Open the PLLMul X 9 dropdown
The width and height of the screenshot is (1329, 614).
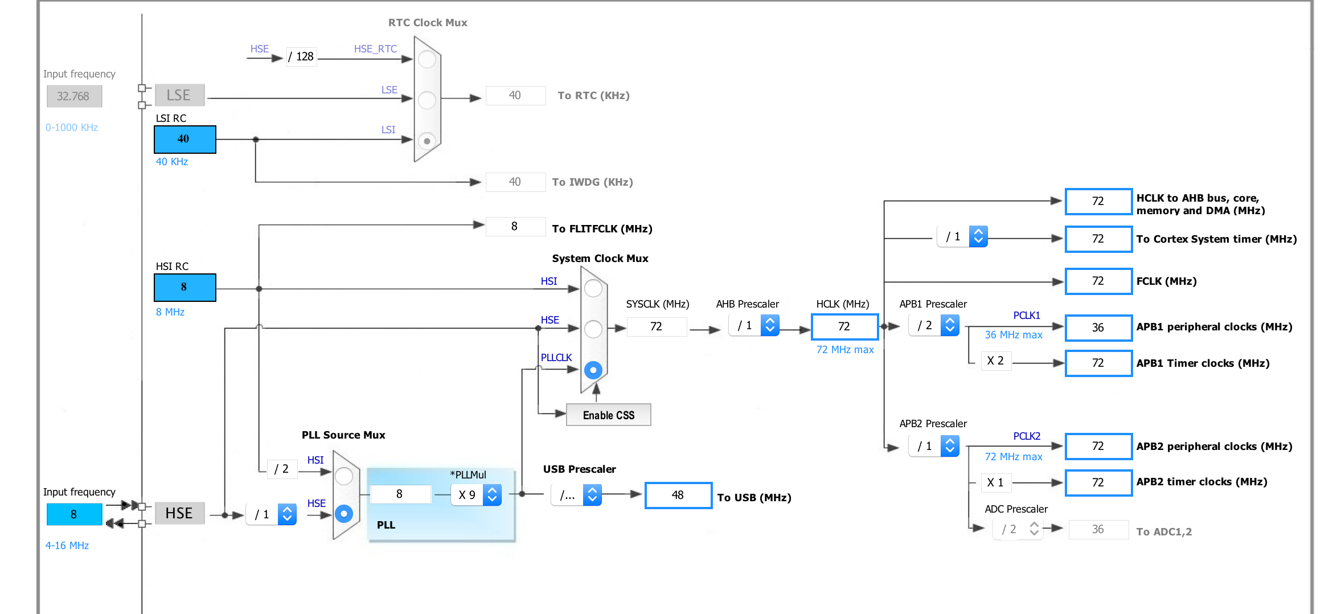(x=476, y=495)
